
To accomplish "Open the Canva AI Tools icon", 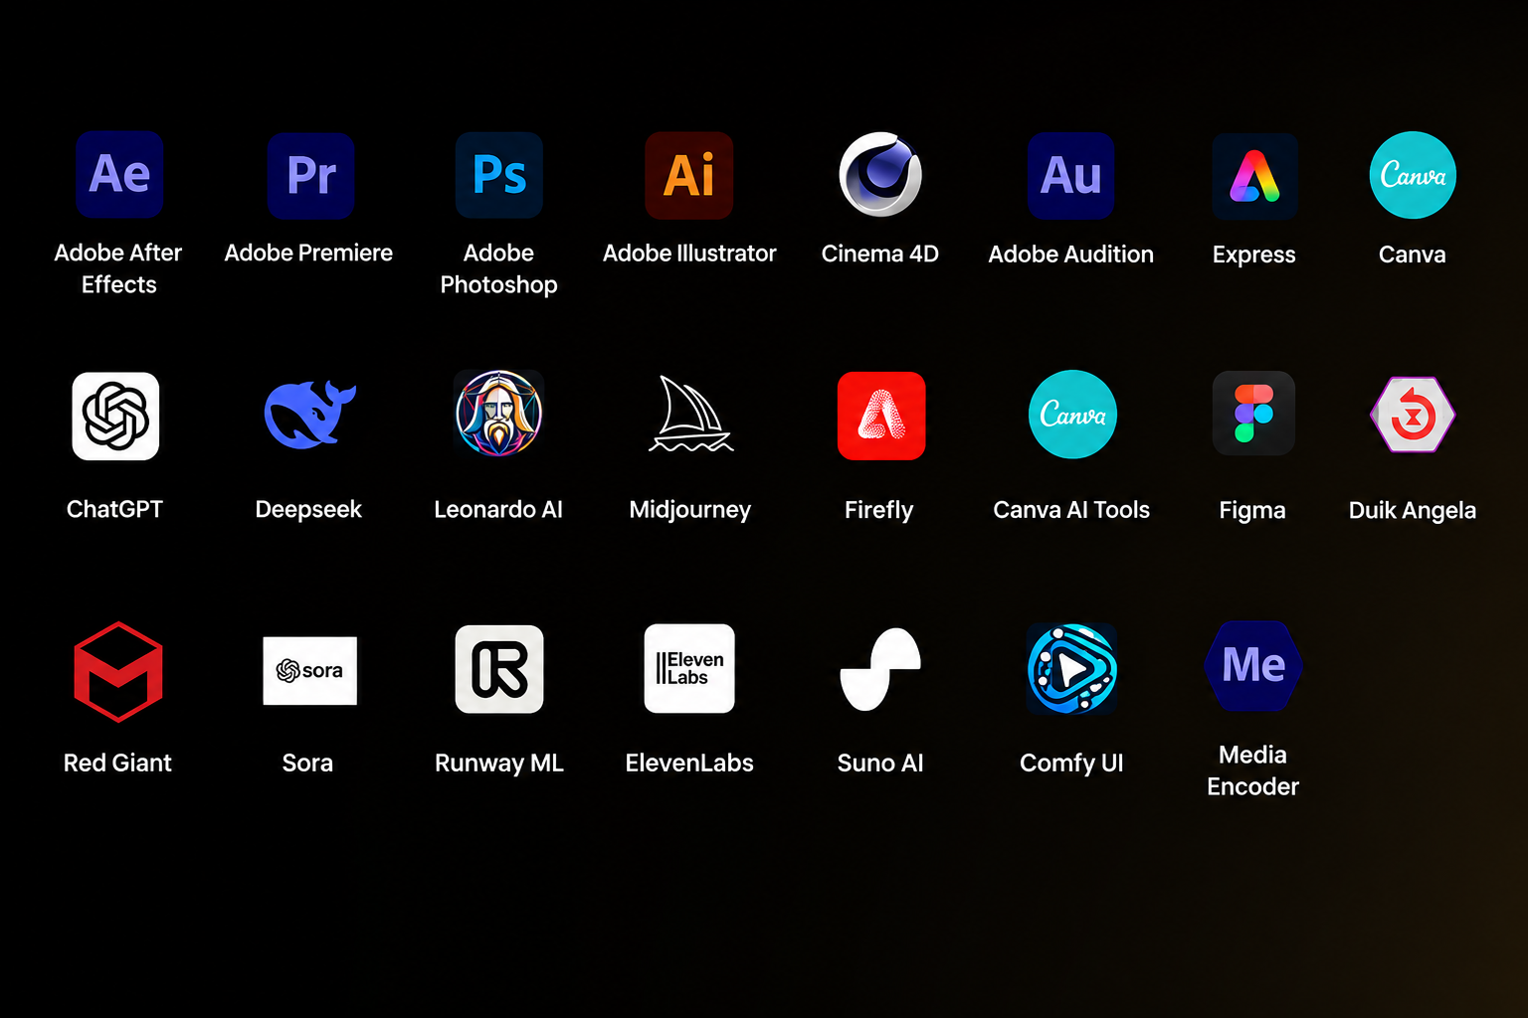I will click(x=1072, y=415).
